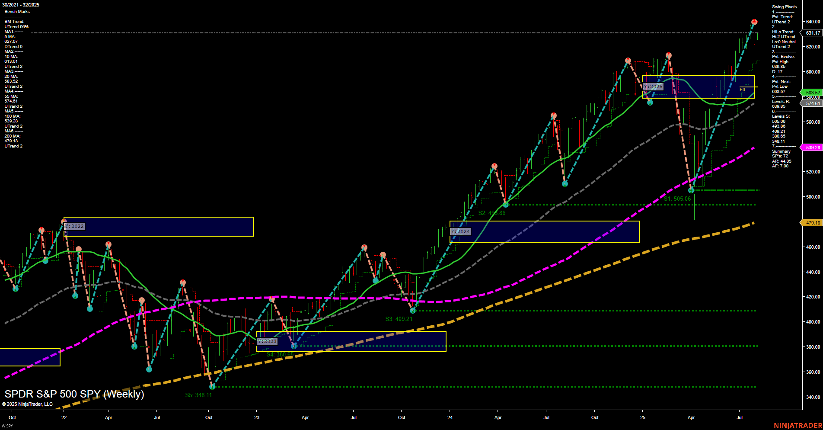Select the green pivot low marker at the October 2022 bottom
Screen dimensions: 823x430
click(x=211, y=388)
